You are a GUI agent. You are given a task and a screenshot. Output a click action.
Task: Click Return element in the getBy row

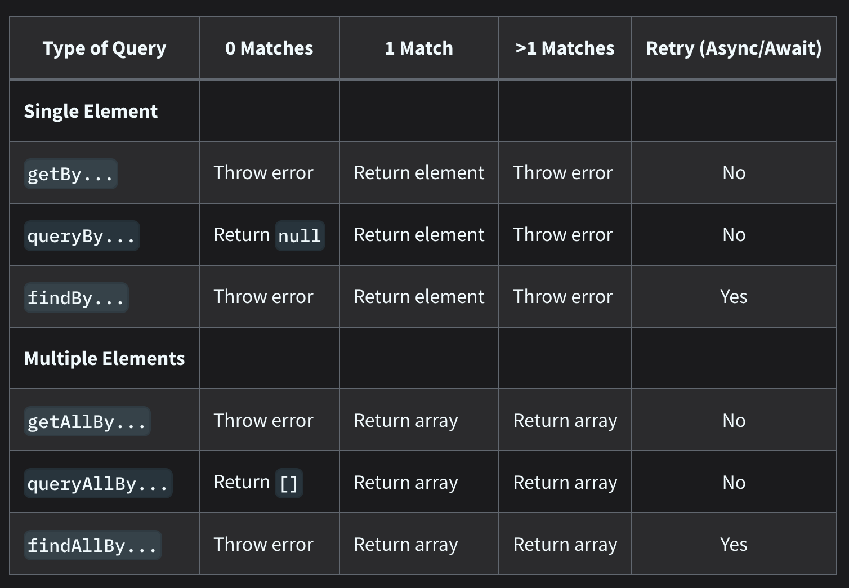(x=419, y=173)
